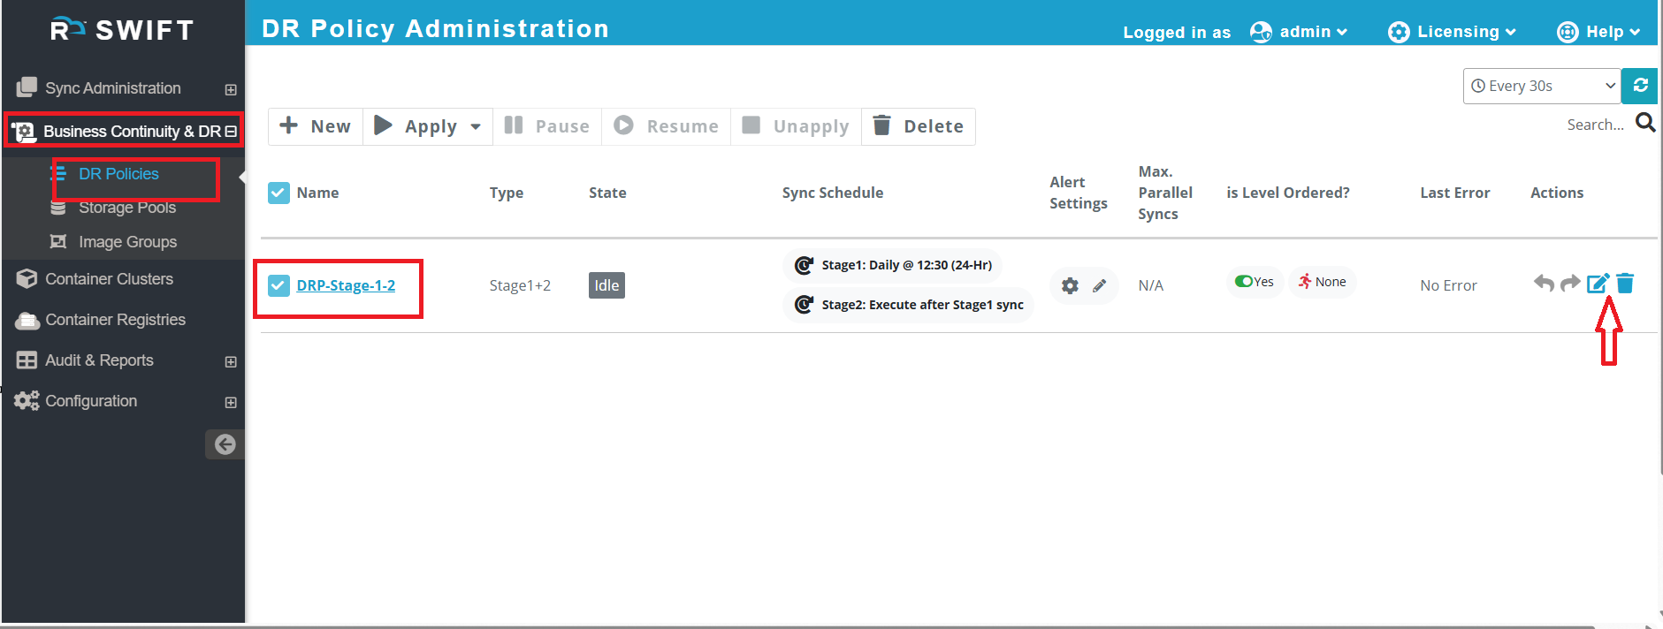Screen dimensions: 1663x629
Task: Click No Error cell
Action: [1448, 285]
